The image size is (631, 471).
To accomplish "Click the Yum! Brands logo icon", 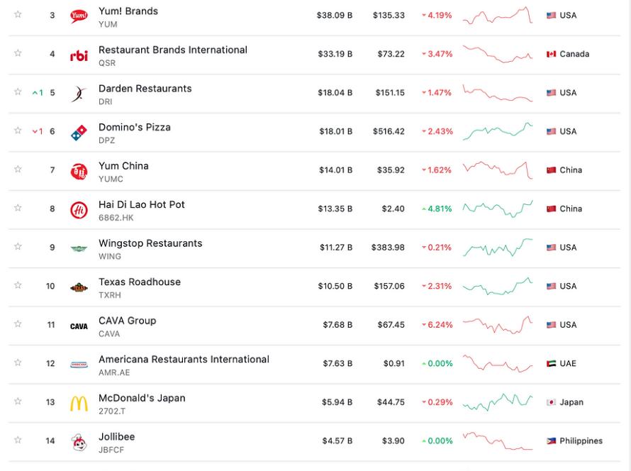I will (79, 16).
